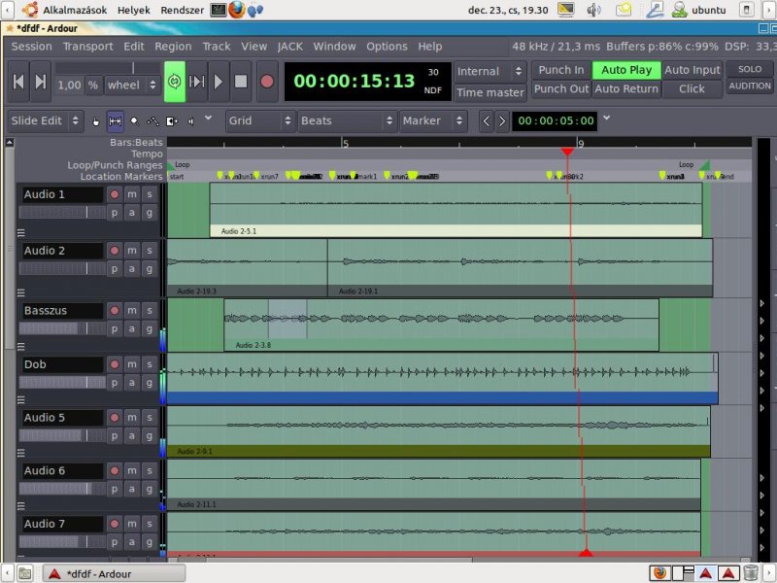Open the Internal sync source dropdown

[490, 71]
